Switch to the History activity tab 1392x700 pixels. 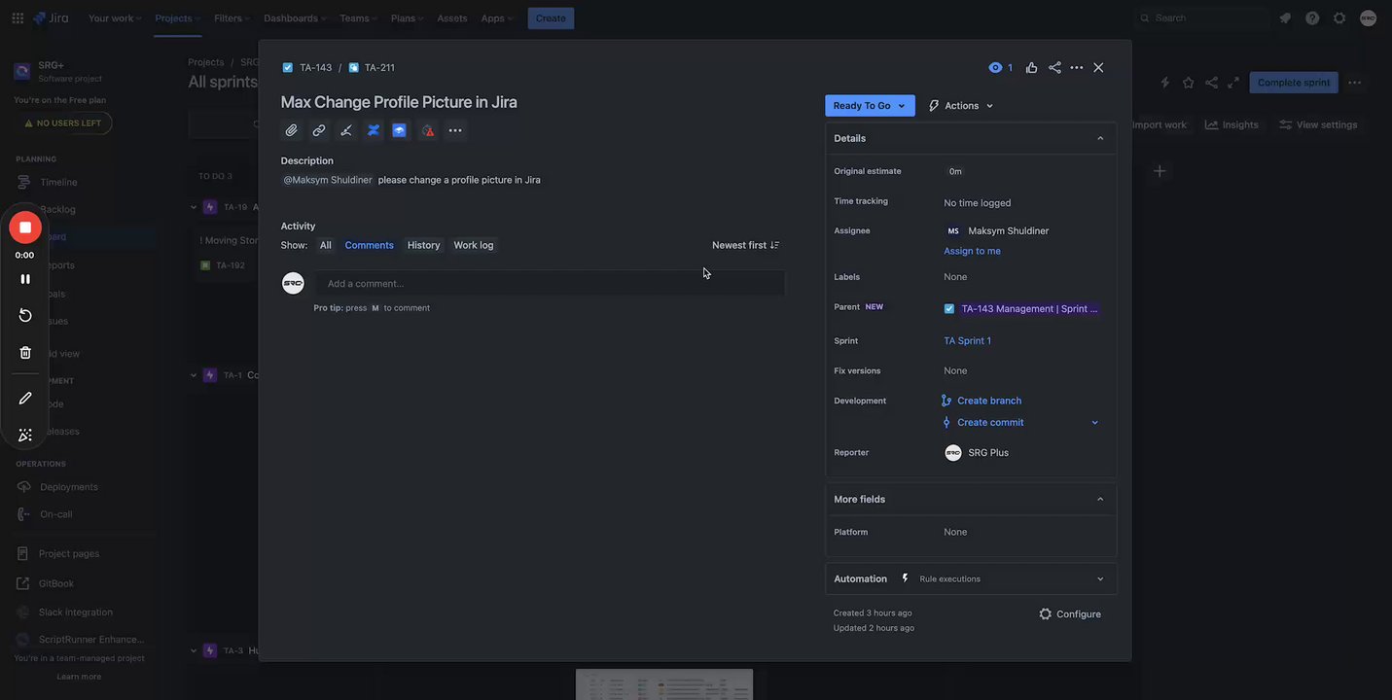423,245
